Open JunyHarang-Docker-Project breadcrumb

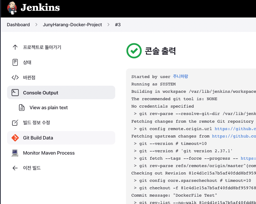[72, 25]
